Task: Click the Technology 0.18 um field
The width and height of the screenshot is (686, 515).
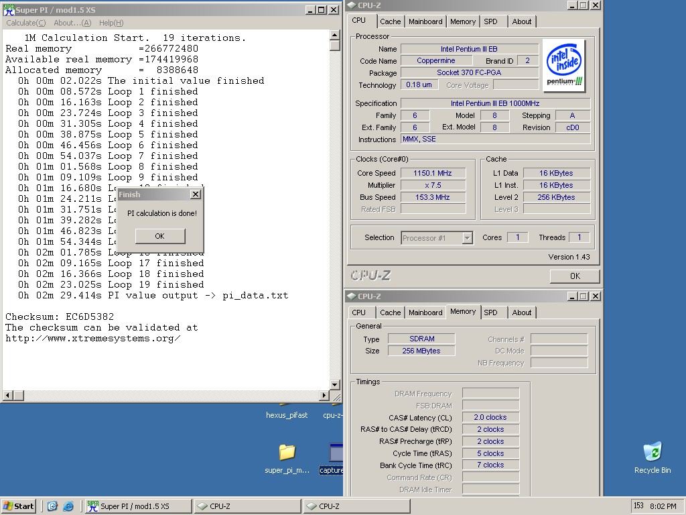Action: [419, 84]
